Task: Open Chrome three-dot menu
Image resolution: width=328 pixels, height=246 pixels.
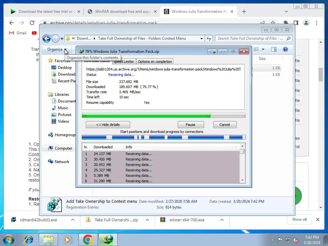Action: [x=317, y=23]
